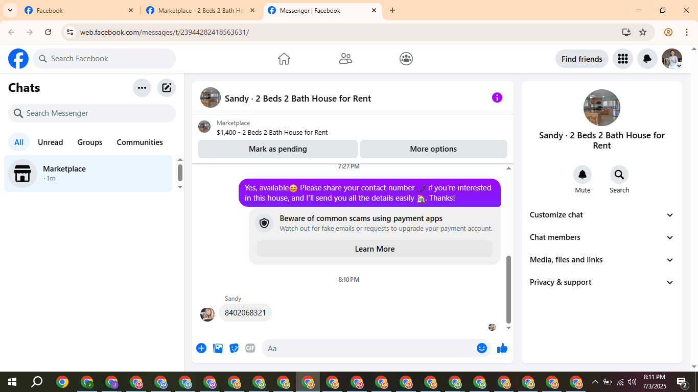Screen dimensions: 698x392
Task: Click the phone number 8402068321 message
Action: (x=245, y=313)
